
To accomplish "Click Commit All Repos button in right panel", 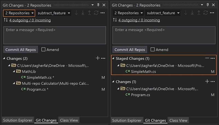I will [x=130, y=50].
